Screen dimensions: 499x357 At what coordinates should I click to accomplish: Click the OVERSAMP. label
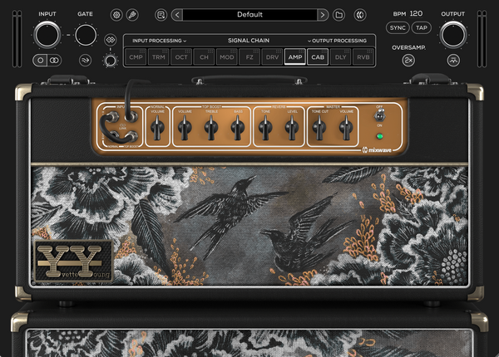click(408, 47)
